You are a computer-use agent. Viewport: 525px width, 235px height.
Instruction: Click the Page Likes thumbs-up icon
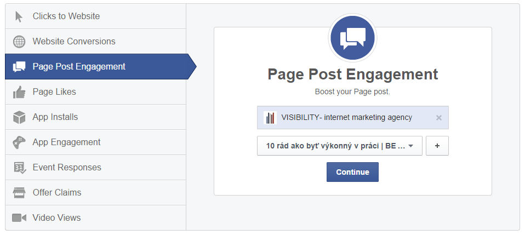(19, 92)
